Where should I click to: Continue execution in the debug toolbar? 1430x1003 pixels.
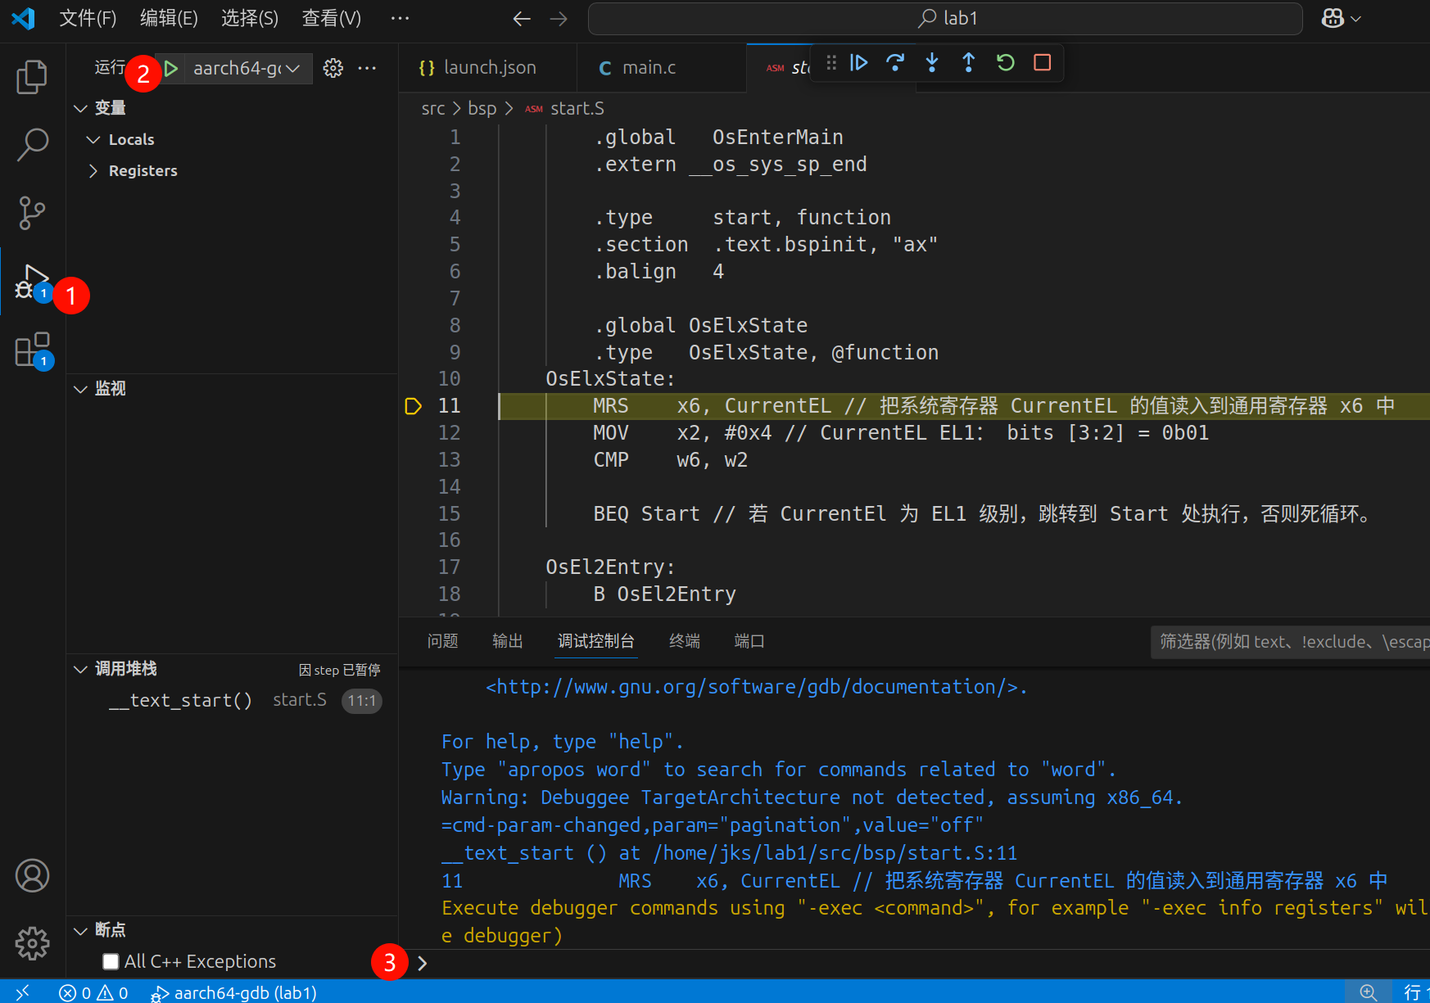[x=858, y=62]
